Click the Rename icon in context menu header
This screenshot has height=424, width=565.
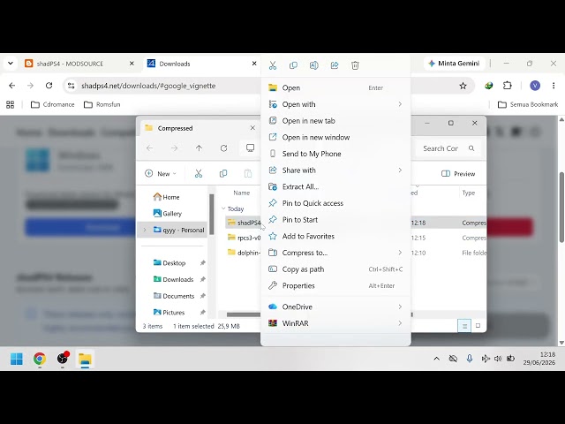[x=314, y=65]
